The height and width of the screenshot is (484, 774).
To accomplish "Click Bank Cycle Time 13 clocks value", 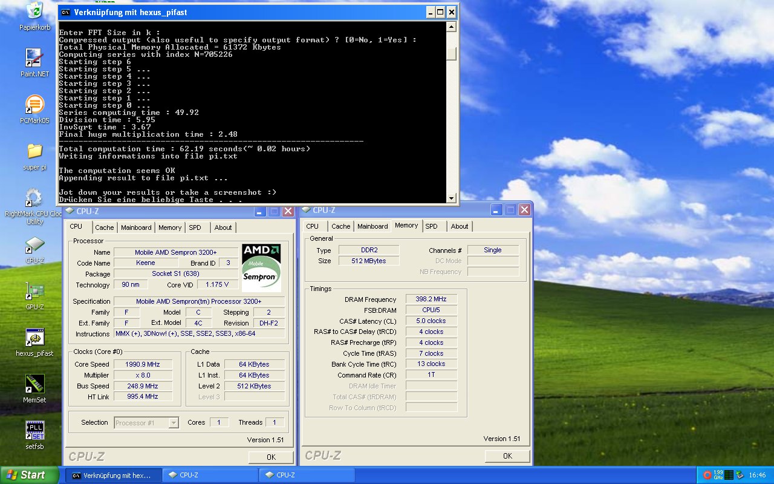I will coord(431,364).
